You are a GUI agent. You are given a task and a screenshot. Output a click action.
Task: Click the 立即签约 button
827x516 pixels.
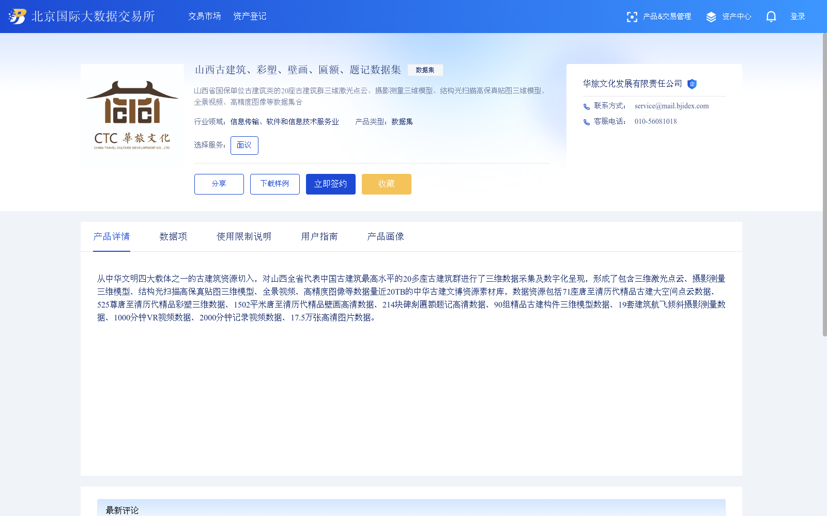[x=331, y=184]
